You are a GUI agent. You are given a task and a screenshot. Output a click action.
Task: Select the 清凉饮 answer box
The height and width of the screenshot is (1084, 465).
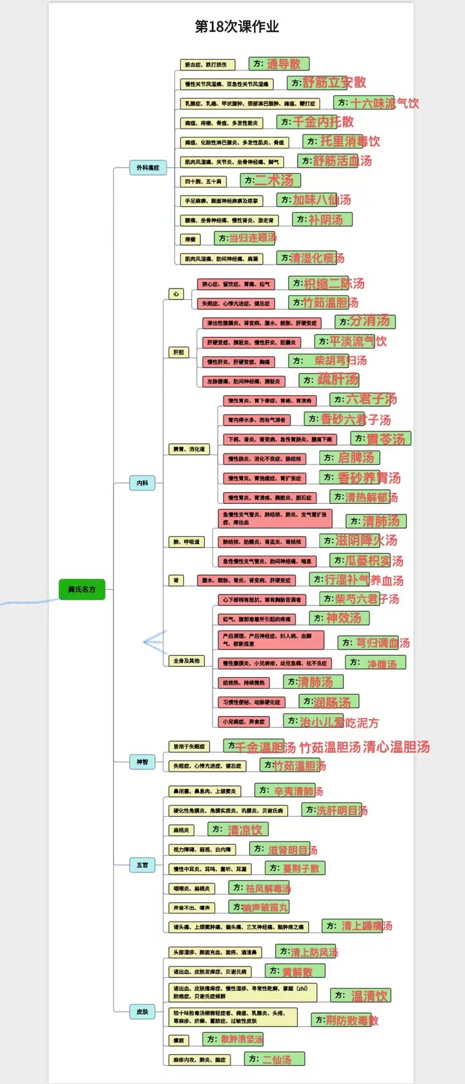pyautogui.click(x=238, y=829)
